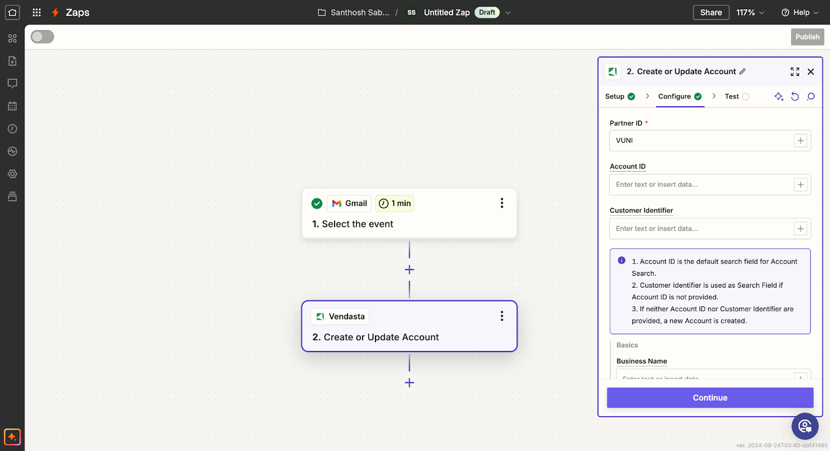Screen dimensions: 830x451
Task: Open the apps grid launcher
Action: point(37,12)
